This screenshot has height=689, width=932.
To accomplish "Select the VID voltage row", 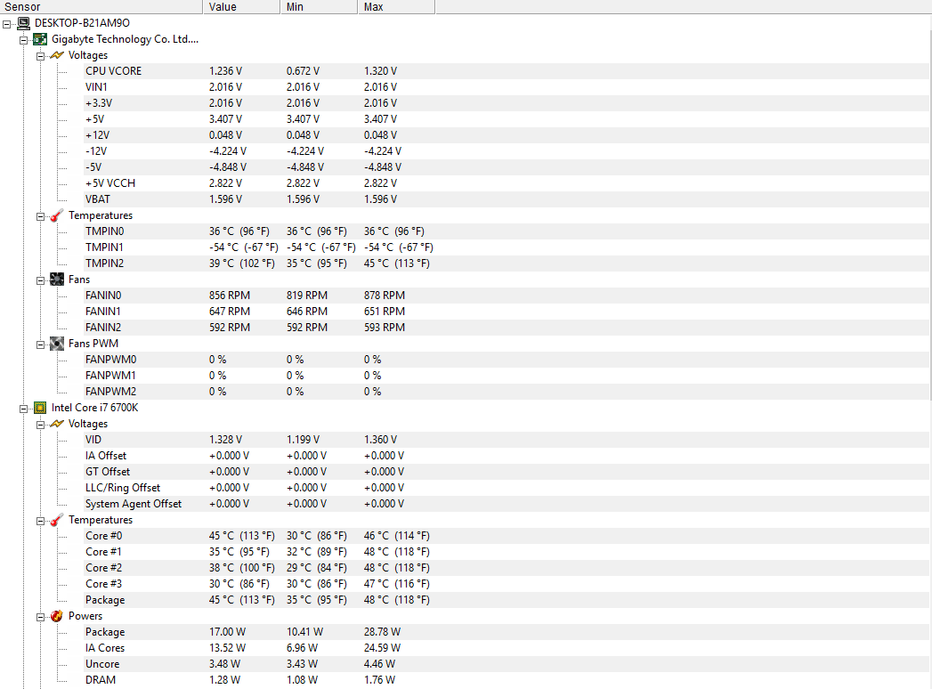I will [x=507, y=440].
